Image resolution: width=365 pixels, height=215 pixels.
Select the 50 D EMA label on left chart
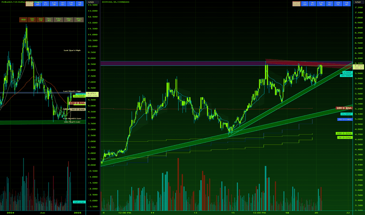pyautogui.click(x=78, y=109)
